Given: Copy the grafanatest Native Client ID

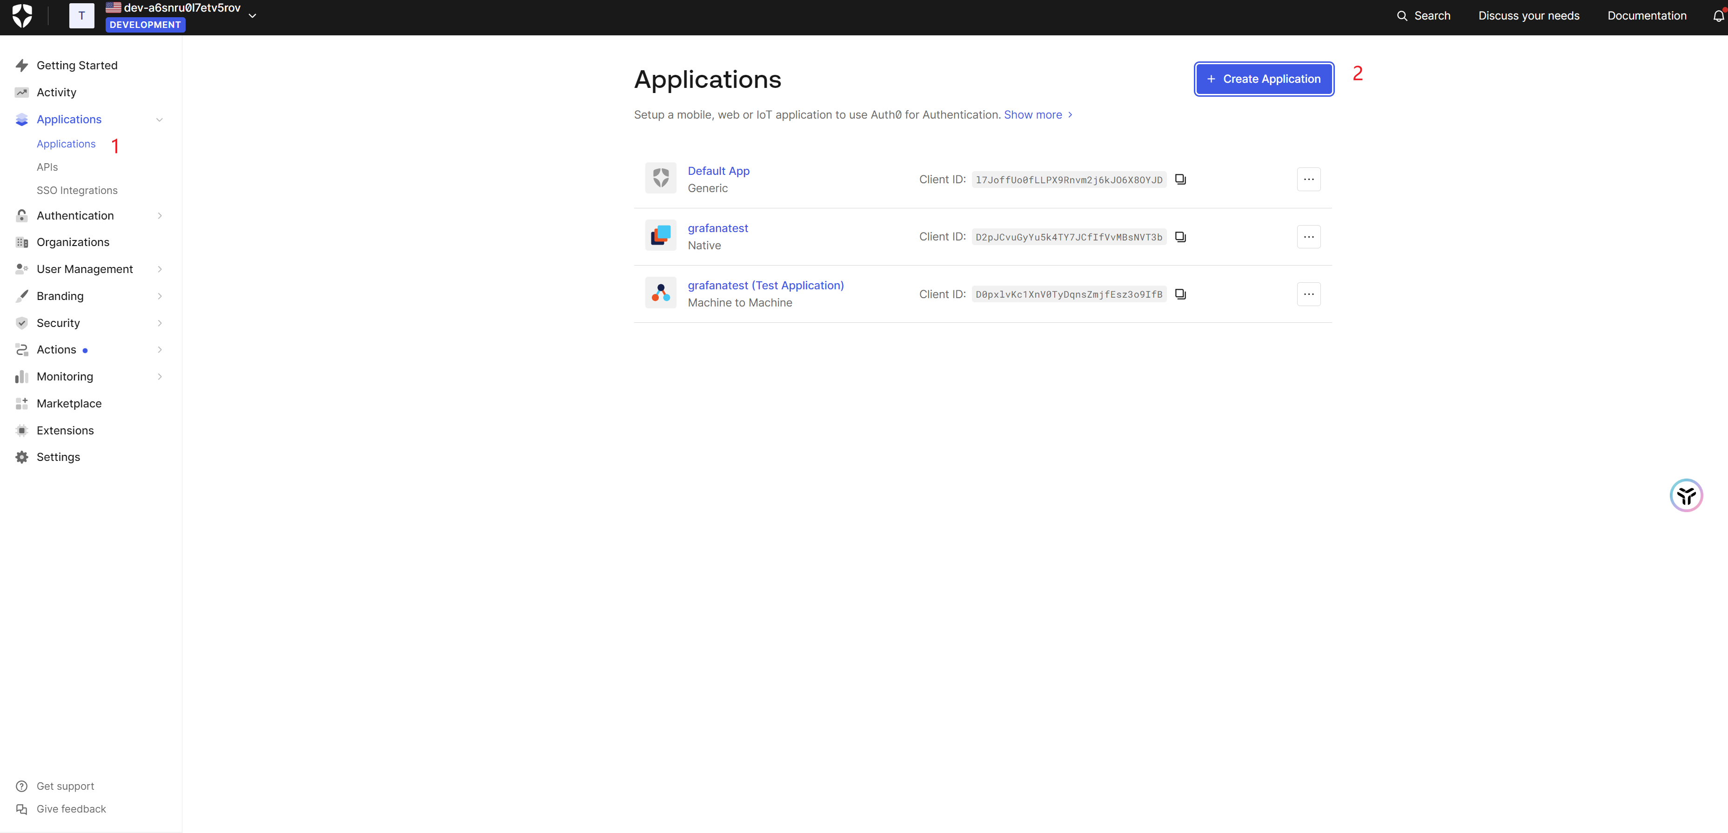Looking at the screenshot, I should click(1181, 237).
